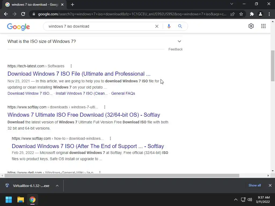Click scroll-down arrow of page scrollbar
Screen dimensions: 275x206
pyautogui.click(x=273, y=171)
